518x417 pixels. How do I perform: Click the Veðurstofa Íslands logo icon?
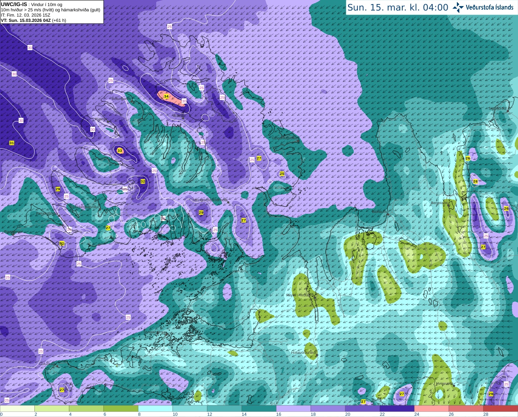click(x=458, y=7)
